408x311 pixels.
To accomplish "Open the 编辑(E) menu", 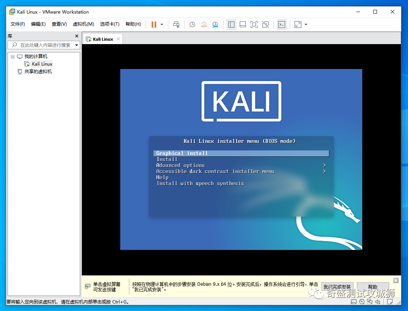I will 38,24.
